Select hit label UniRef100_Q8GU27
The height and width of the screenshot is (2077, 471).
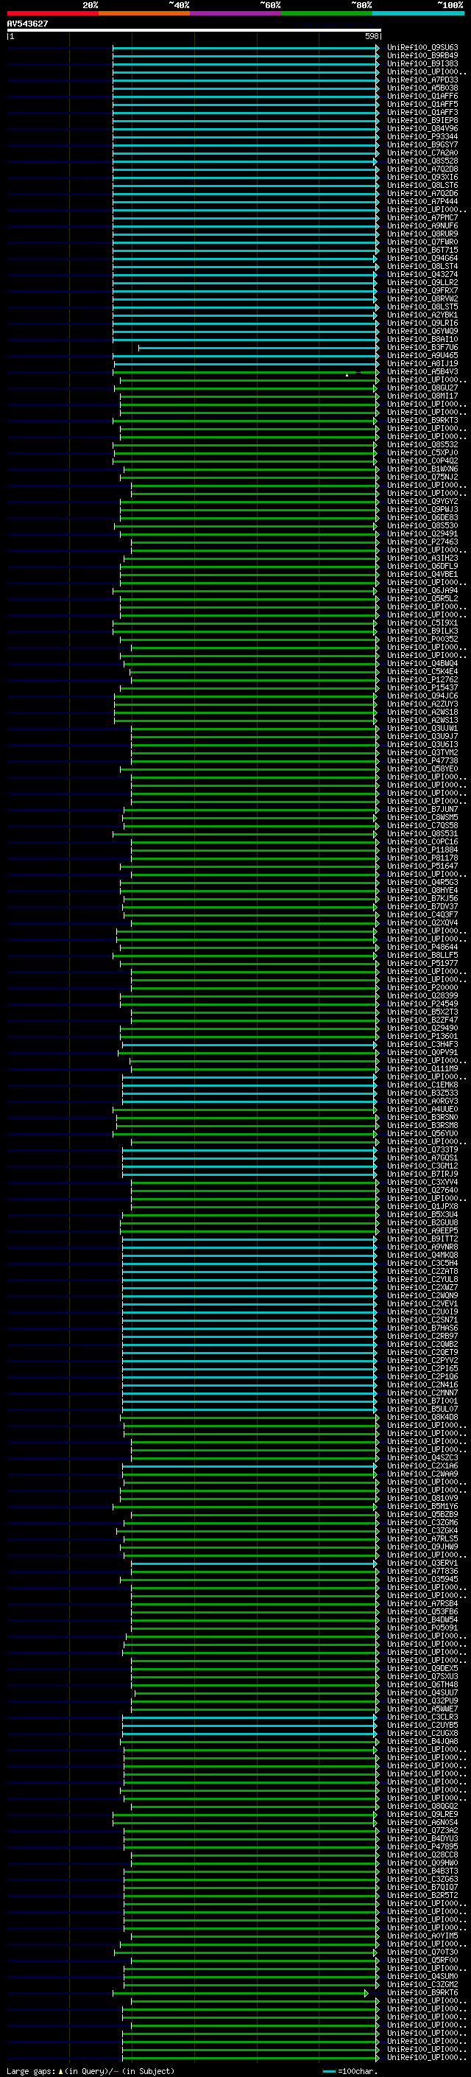click(x=422, y=388)
